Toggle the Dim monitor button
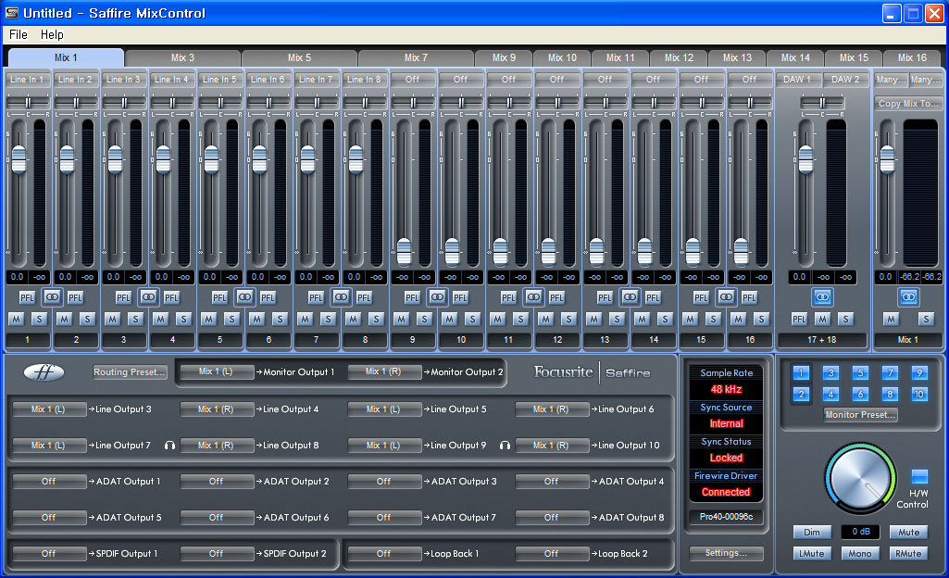The image size is (949, 578). pos(811,533)
